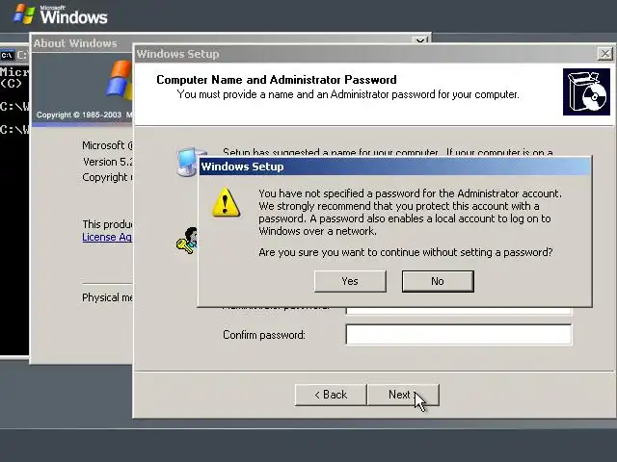Focus the partly hidden Administrator password field
617x462 pixels.
point(459,311)
